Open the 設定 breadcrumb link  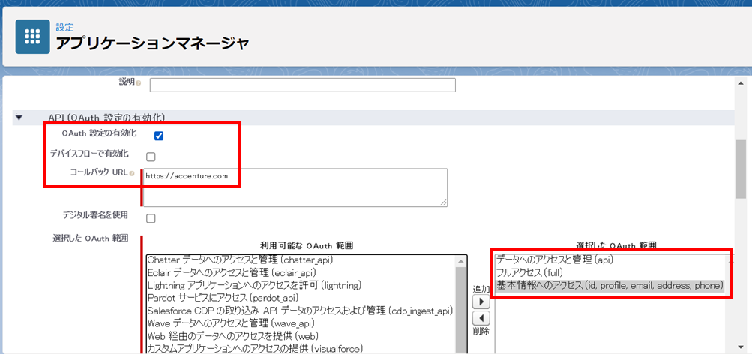(64, 27)
